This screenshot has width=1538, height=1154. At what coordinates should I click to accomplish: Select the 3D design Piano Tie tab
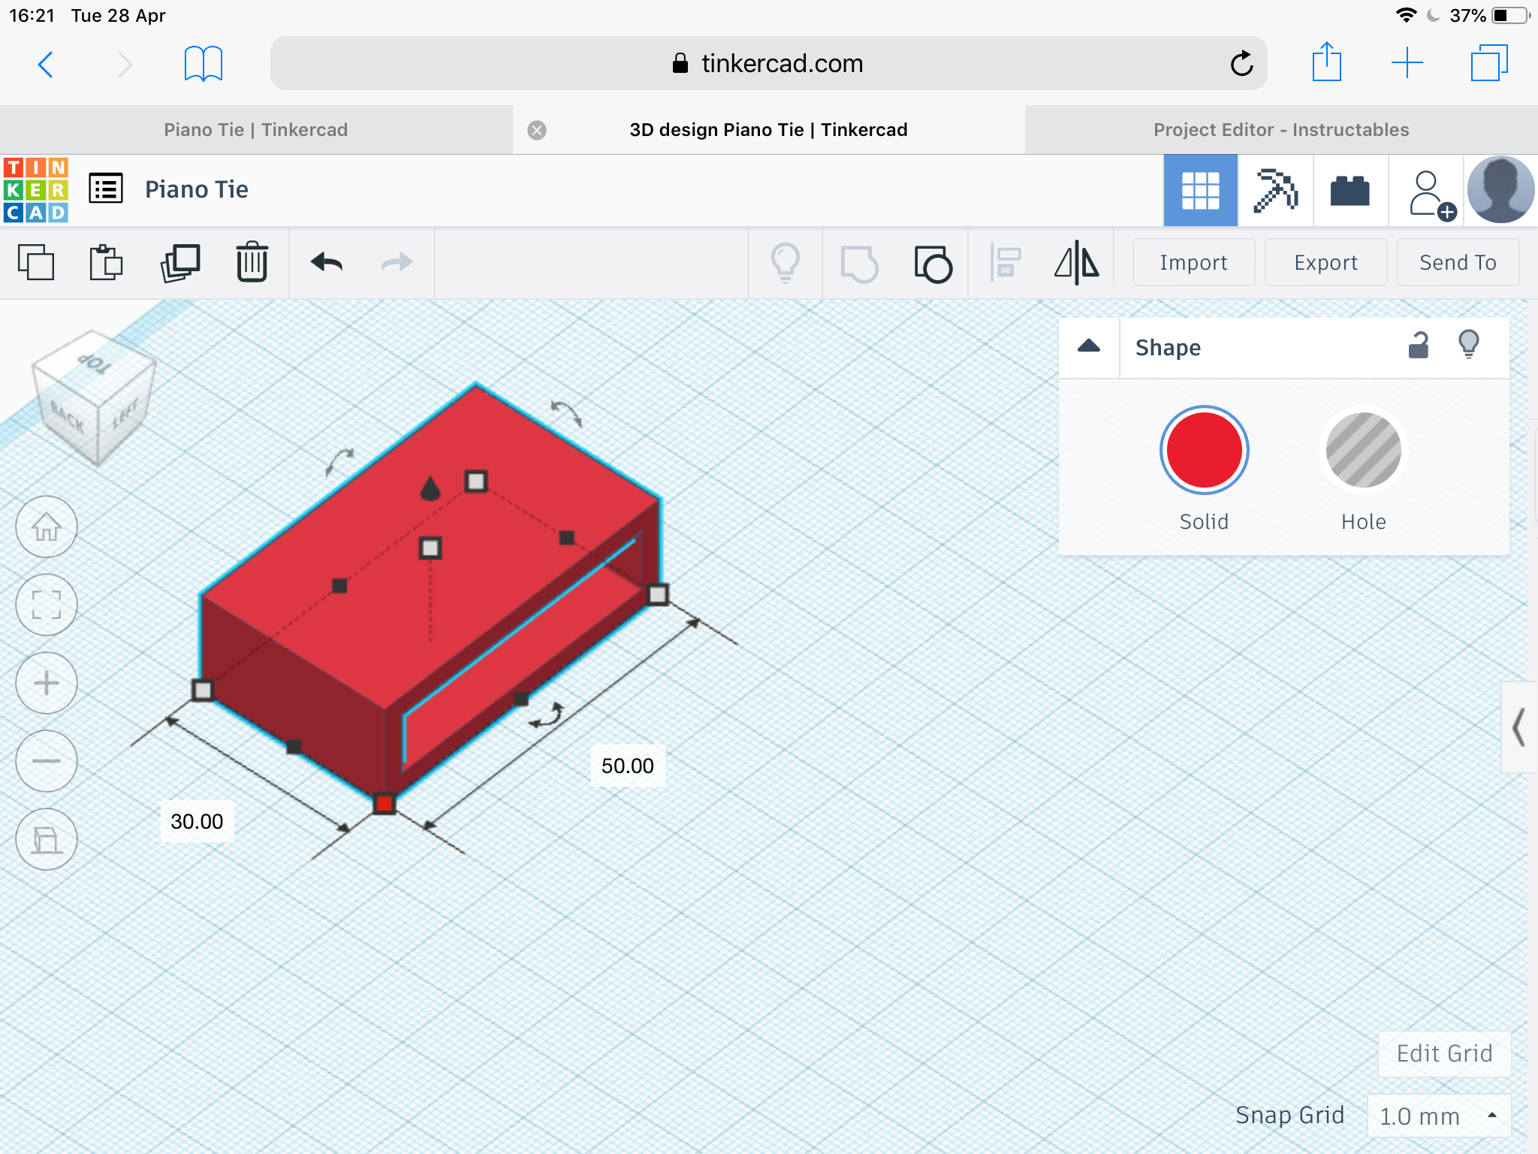[x=769, y=130]
